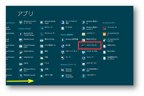Screen dimensions: 144x96
Task: Launch the TabTip keyboard icon
Action: pyautogui.click(x=21, y=64)
